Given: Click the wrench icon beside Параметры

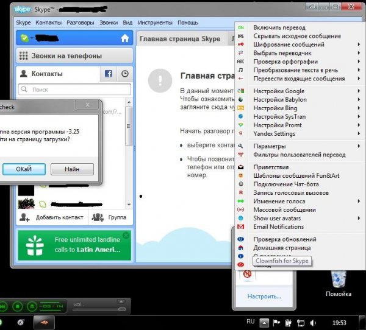Looking at the screenshot, I should 241,146.
